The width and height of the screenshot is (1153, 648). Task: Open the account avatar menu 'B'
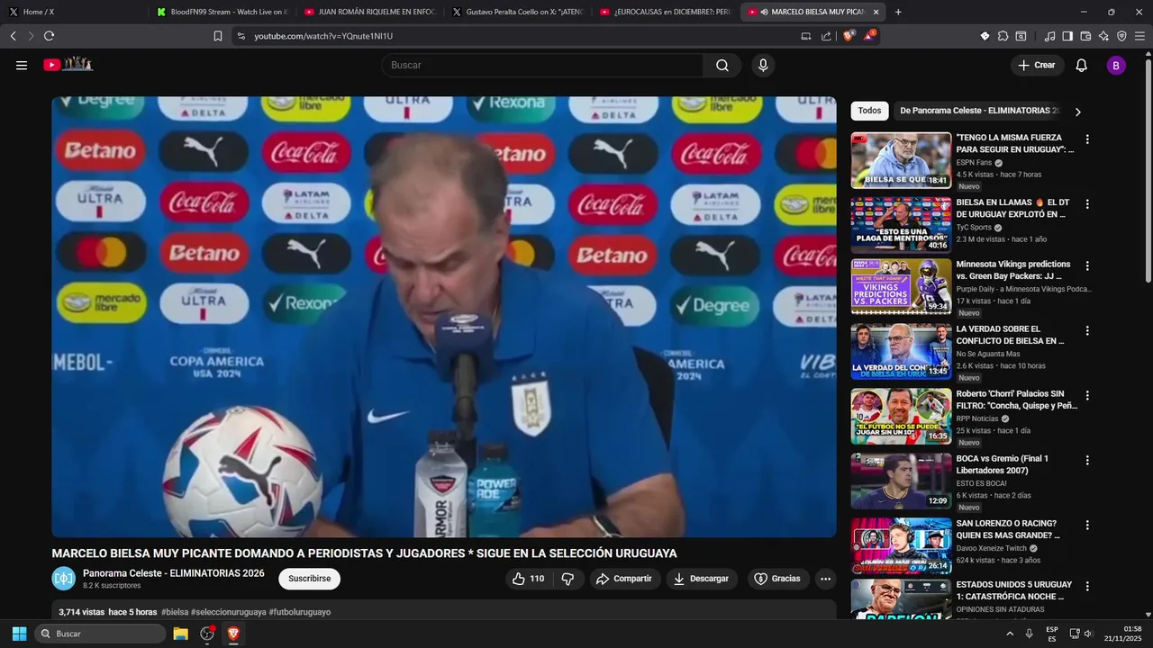coord(1116,65)
